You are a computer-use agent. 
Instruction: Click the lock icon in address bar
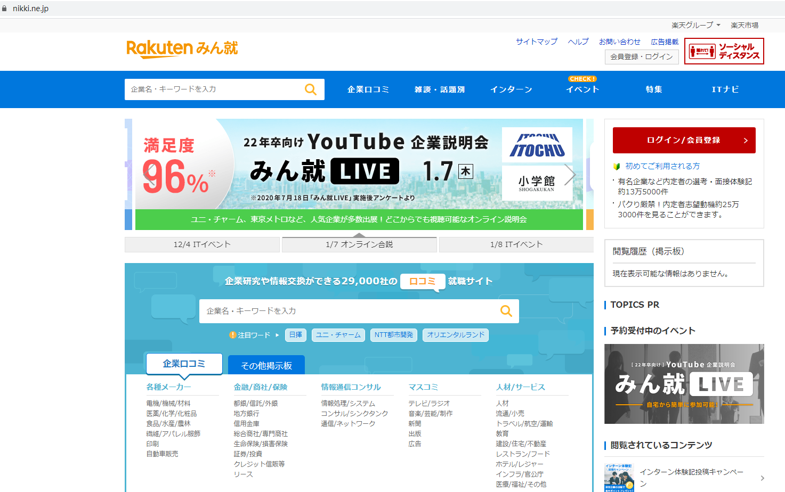coord(5,9)
